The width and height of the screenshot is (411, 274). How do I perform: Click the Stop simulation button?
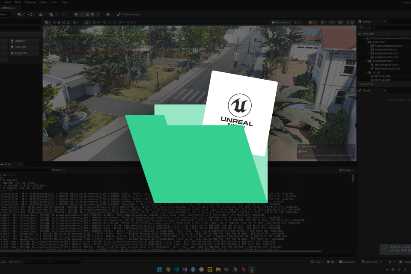tap(87, 15)
